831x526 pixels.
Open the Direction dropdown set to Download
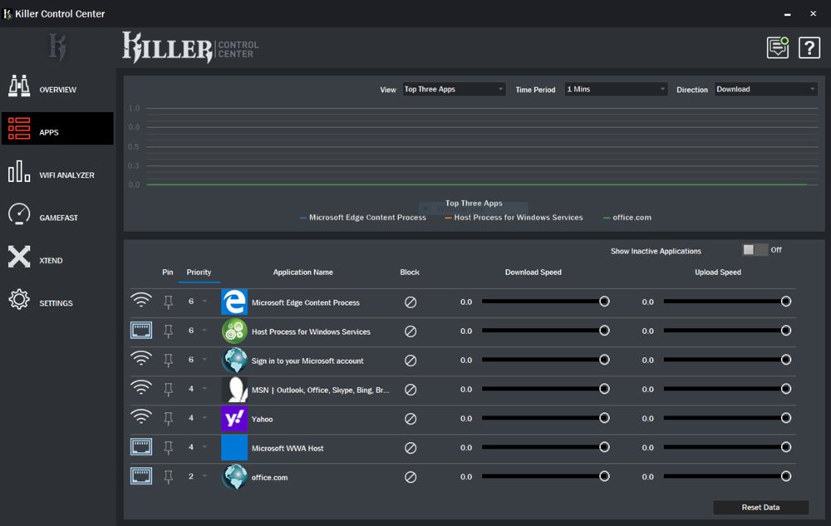point(765,90)
